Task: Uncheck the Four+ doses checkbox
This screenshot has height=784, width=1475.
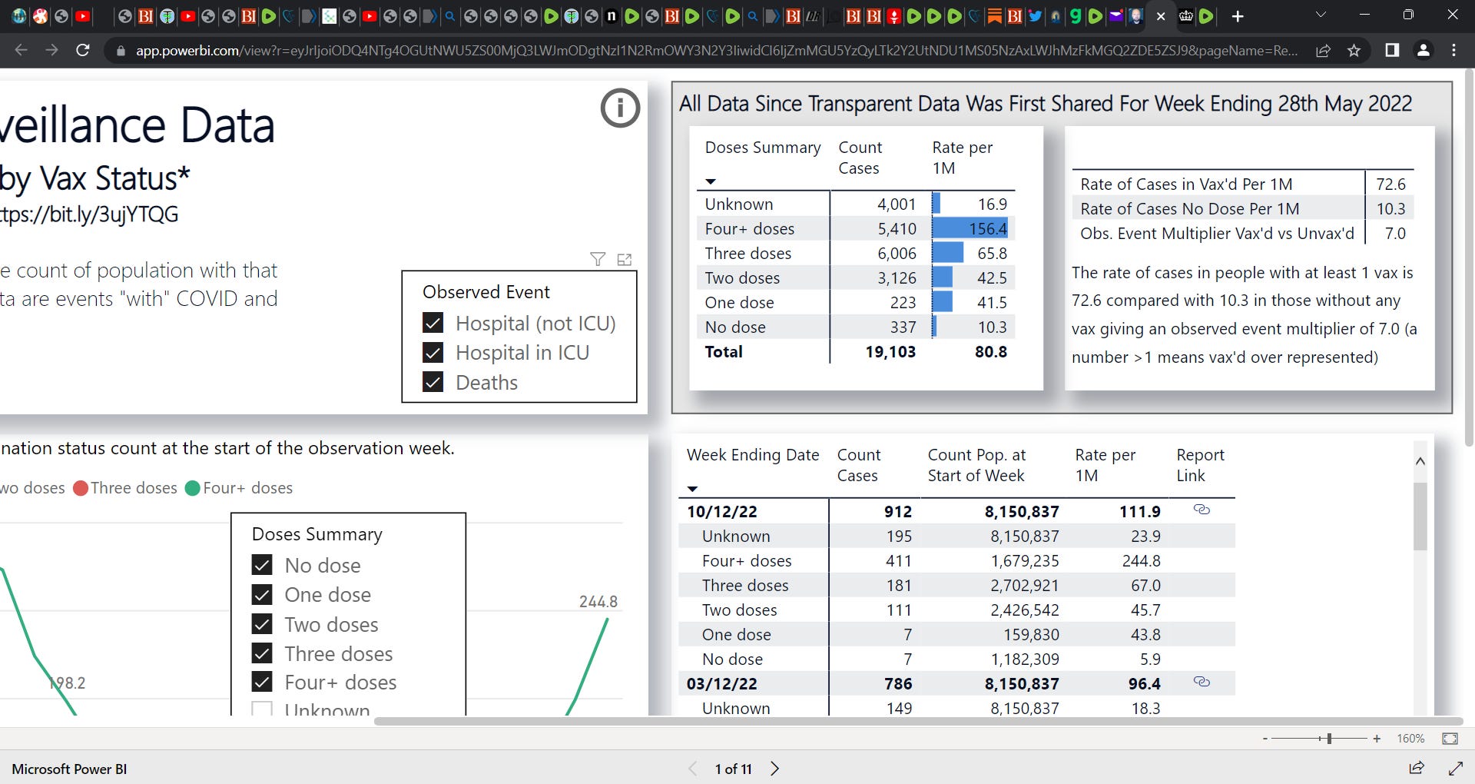Action: pyautogui.click(x=262, y=682)
